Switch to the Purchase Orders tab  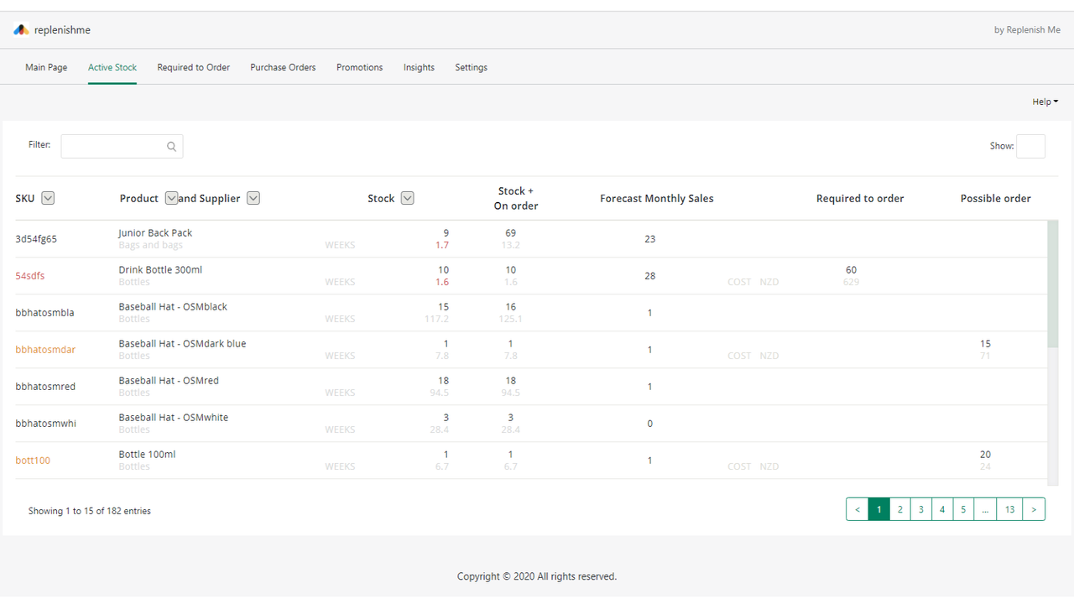(283, 67)
